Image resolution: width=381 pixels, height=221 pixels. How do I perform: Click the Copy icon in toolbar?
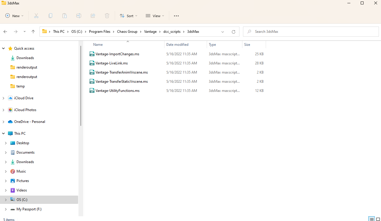coord(50,16)
